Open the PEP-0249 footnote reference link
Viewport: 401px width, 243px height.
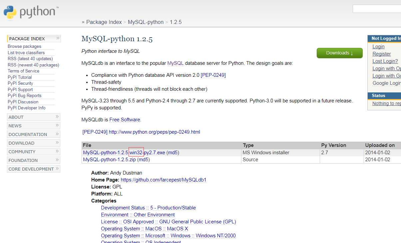pos(95,132)
